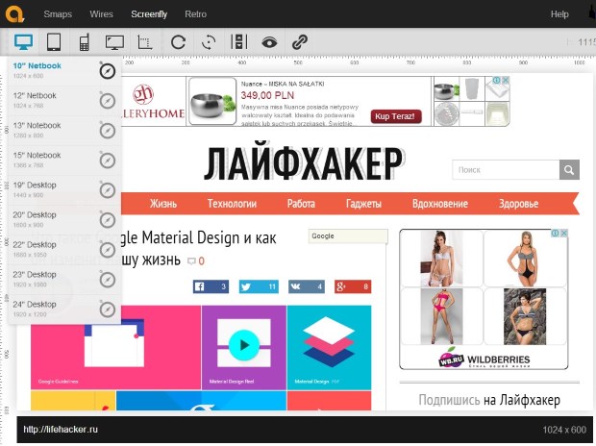Open the article comments count
The image size is (596, 446).
[x=196, y=260]
